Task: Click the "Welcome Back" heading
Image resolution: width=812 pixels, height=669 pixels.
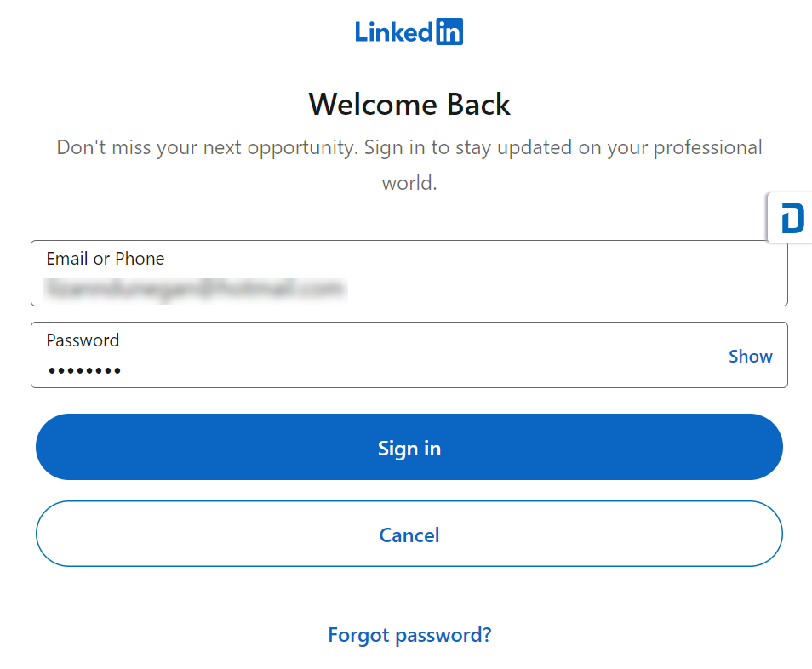Action: tap(409, 105)
